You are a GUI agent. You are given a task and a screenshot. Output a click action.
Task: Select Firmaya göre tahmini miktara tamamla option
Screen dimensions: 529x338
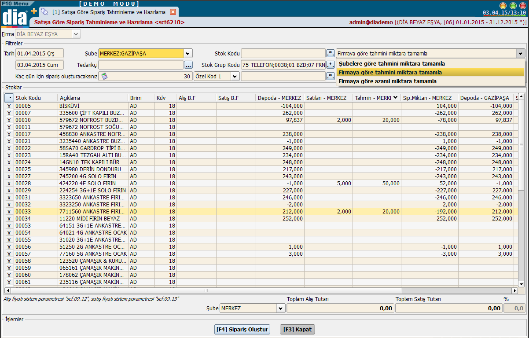point(430,72)
